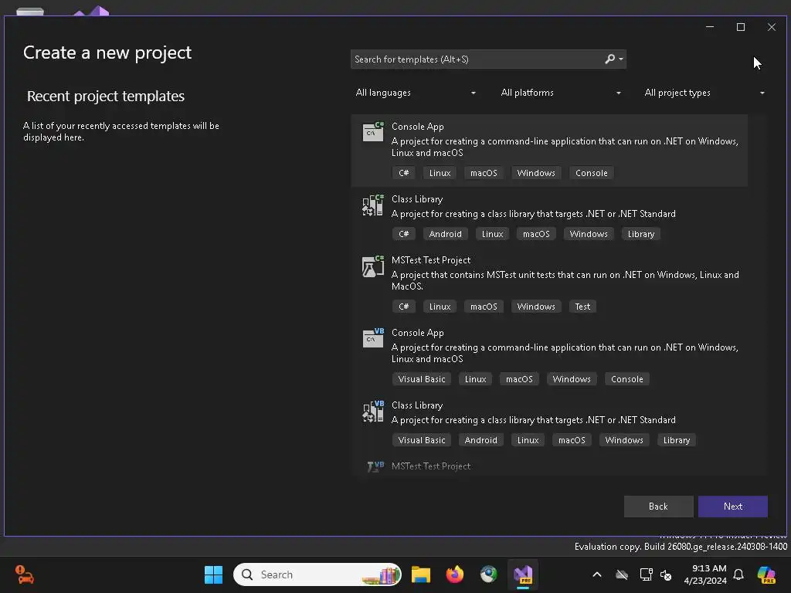Click the Android tag under VB Class Library
The height and width of the screenshot is (593, 791).
(x=480, y=440)
